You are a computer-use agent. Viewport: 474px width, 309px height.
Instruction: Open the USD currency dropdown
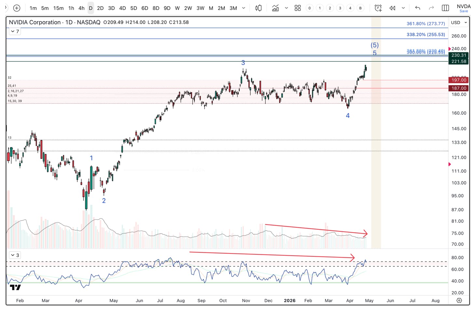tap(459, 22)
